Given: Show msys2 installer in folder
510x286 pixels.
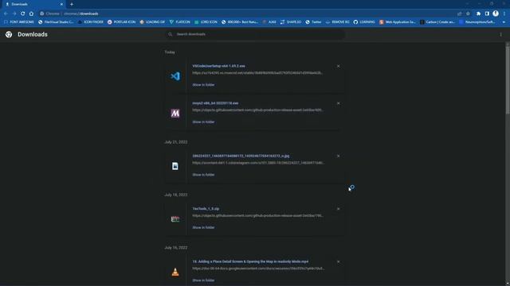Looking at the screenshot, I should click(x=203, y=122).
